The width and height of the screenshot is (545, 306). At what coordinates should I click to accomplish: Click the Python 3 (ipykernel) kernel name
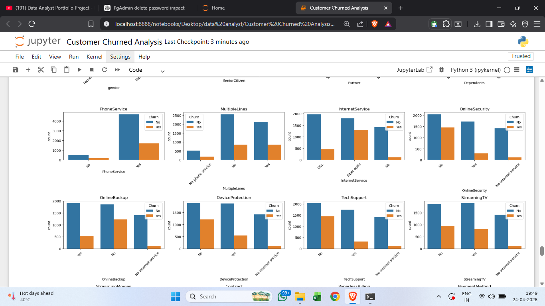(x=476, y=70)
